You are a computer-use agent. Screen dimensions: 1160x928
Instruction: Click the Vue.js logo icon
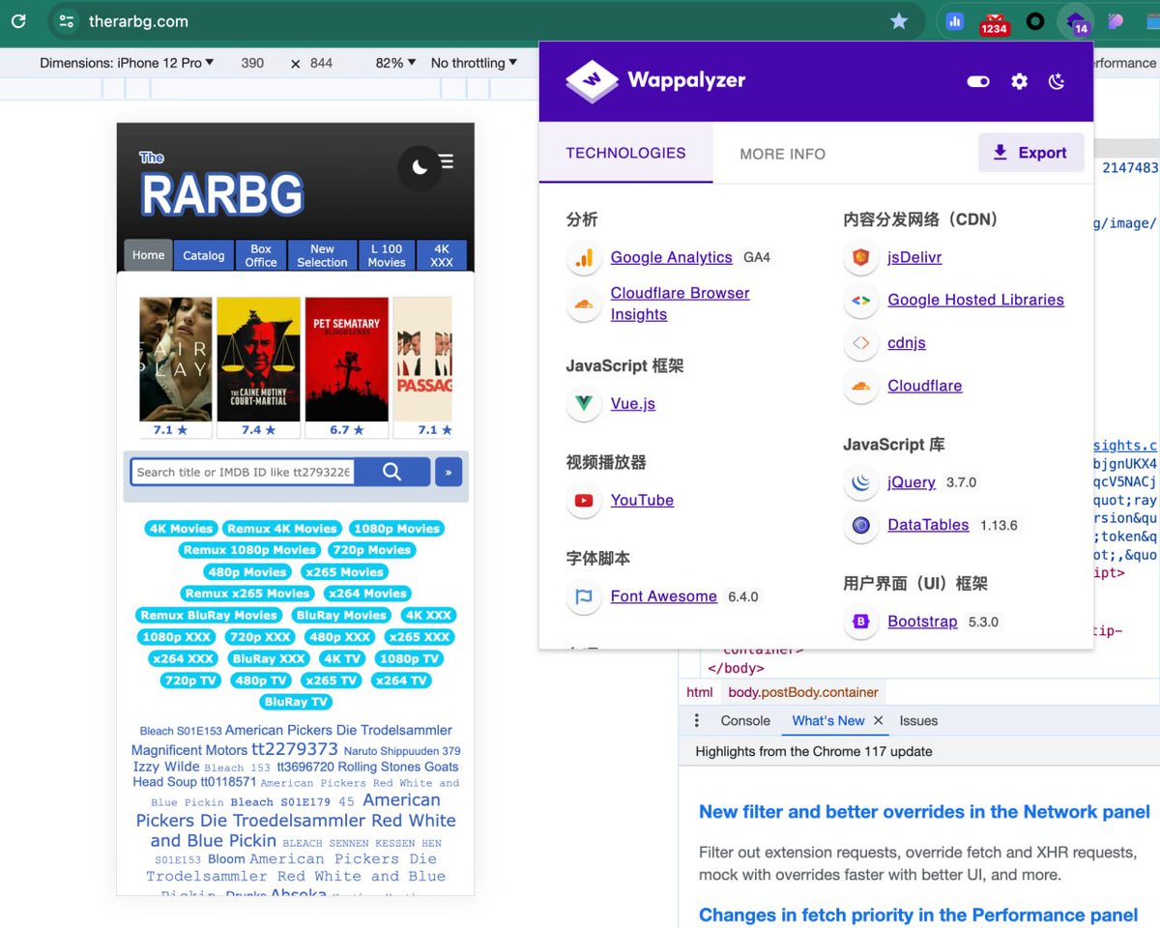pyautogui.click(x=584, y=404)
